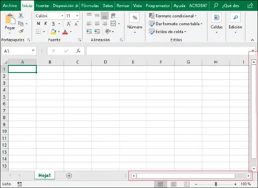Copy selection with the copy icon

21,24
